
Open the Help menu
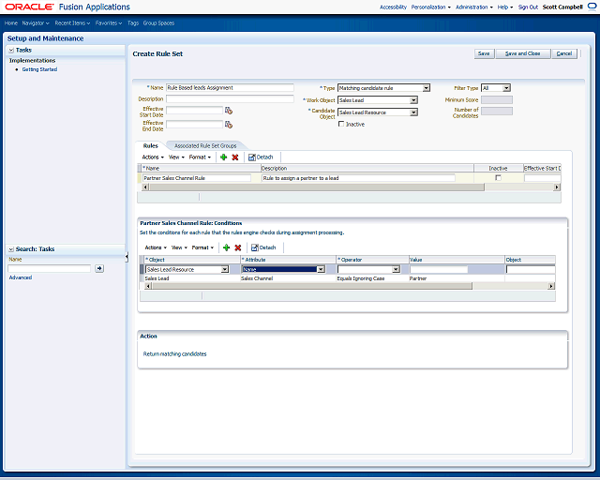click(505, 7)
